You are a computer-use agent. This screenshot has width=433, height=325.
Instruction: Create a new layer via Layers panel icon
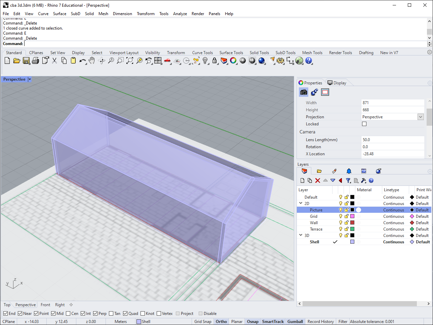[302, 180]
